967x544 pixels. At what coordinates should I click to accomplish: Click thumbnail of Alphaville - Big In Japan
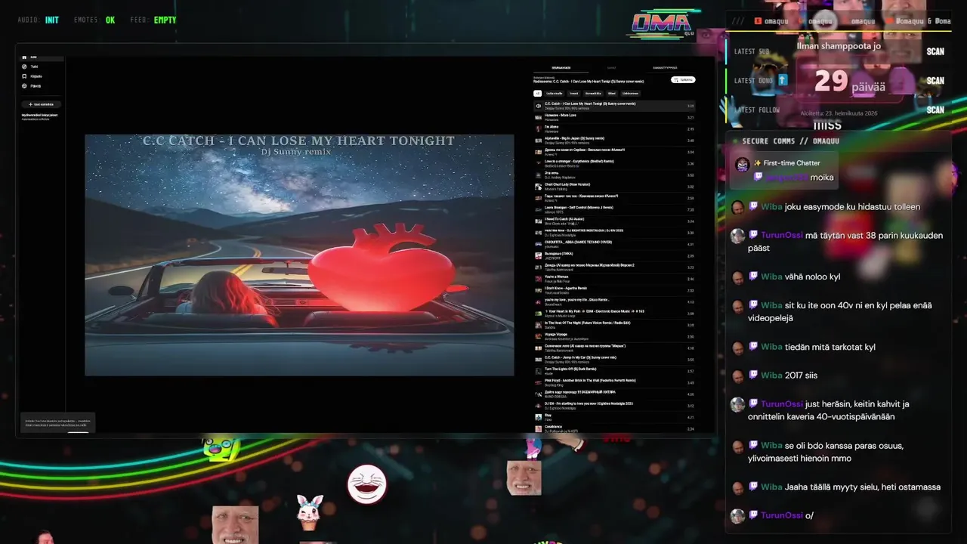coord(538,140)
